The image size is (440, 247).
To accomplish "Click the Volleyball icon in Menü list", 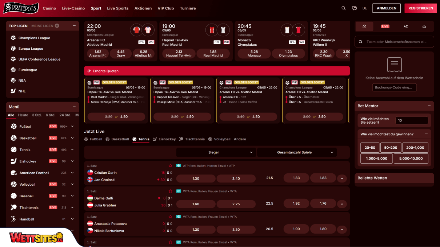I will pyautogui.click(x=13, y=184).
